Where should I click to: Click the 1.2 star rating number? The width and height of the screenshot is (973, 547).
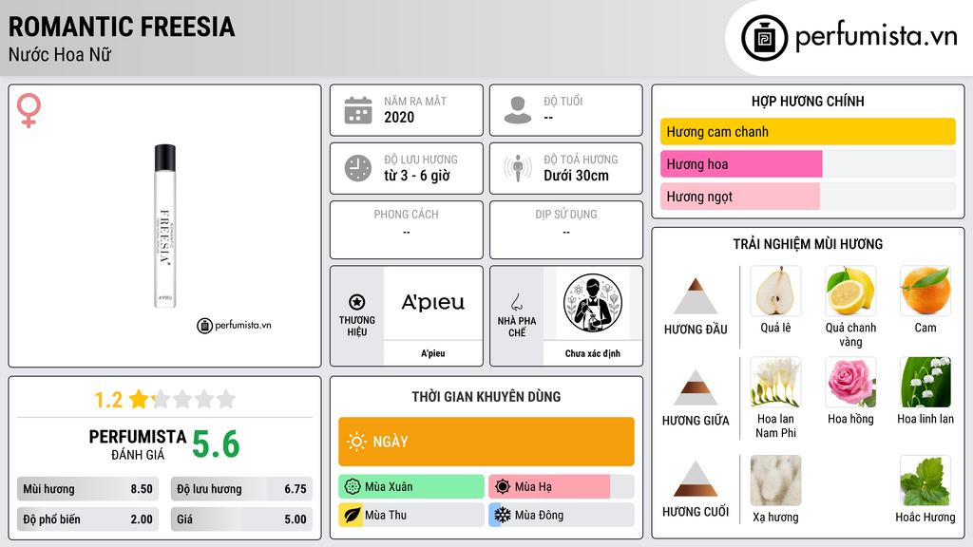(108, 400)
